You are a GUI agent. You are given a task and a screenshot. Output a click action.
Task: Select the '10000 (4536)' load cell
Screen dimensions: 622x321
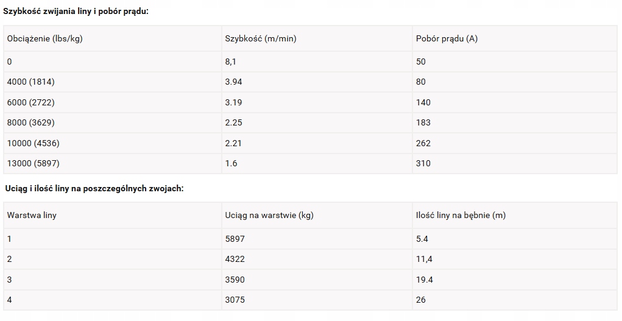click(x=33, y=143)
